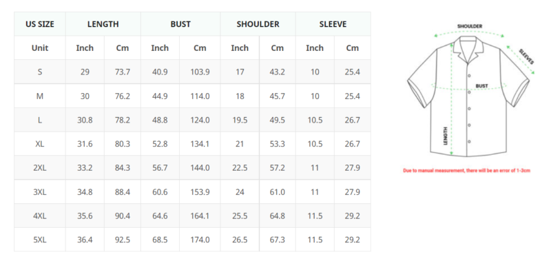Screen dimensions: 551x261
Task: Select the US SIZE column header
Action: 40,24
